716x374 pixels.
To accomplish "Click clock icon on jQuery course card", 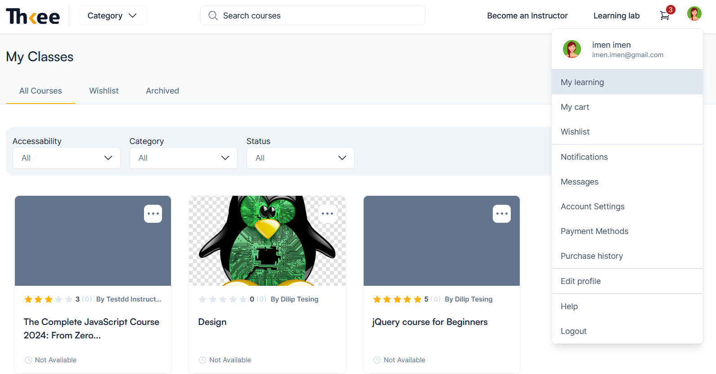I will [377, 360].
